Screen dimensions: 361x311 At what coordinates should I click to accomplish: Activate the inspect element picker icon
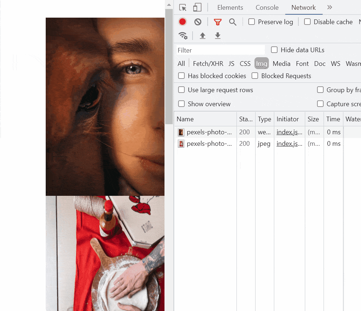point(183,8)
